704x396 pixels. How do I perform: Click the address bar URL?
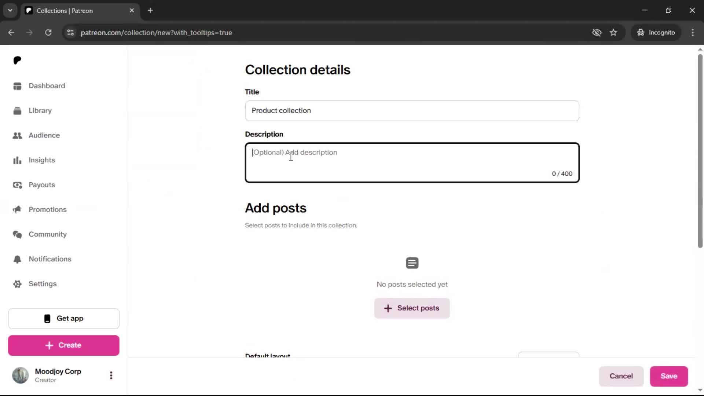[x=157, y=33]
